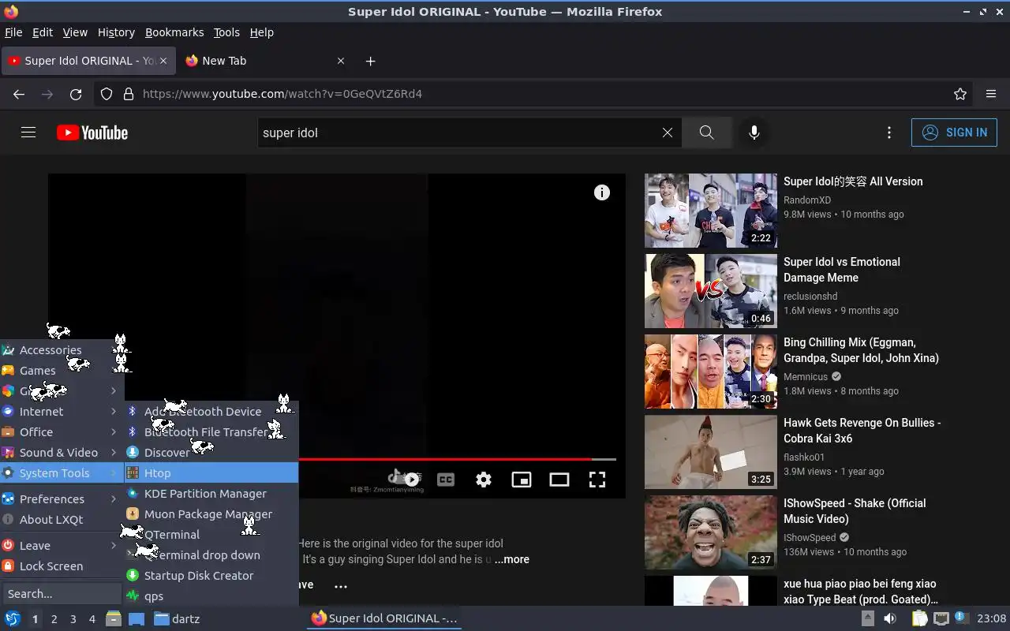Submit search with the magnifier button
The width and height of the screenshot is (1010, 631).
point(707,133)
